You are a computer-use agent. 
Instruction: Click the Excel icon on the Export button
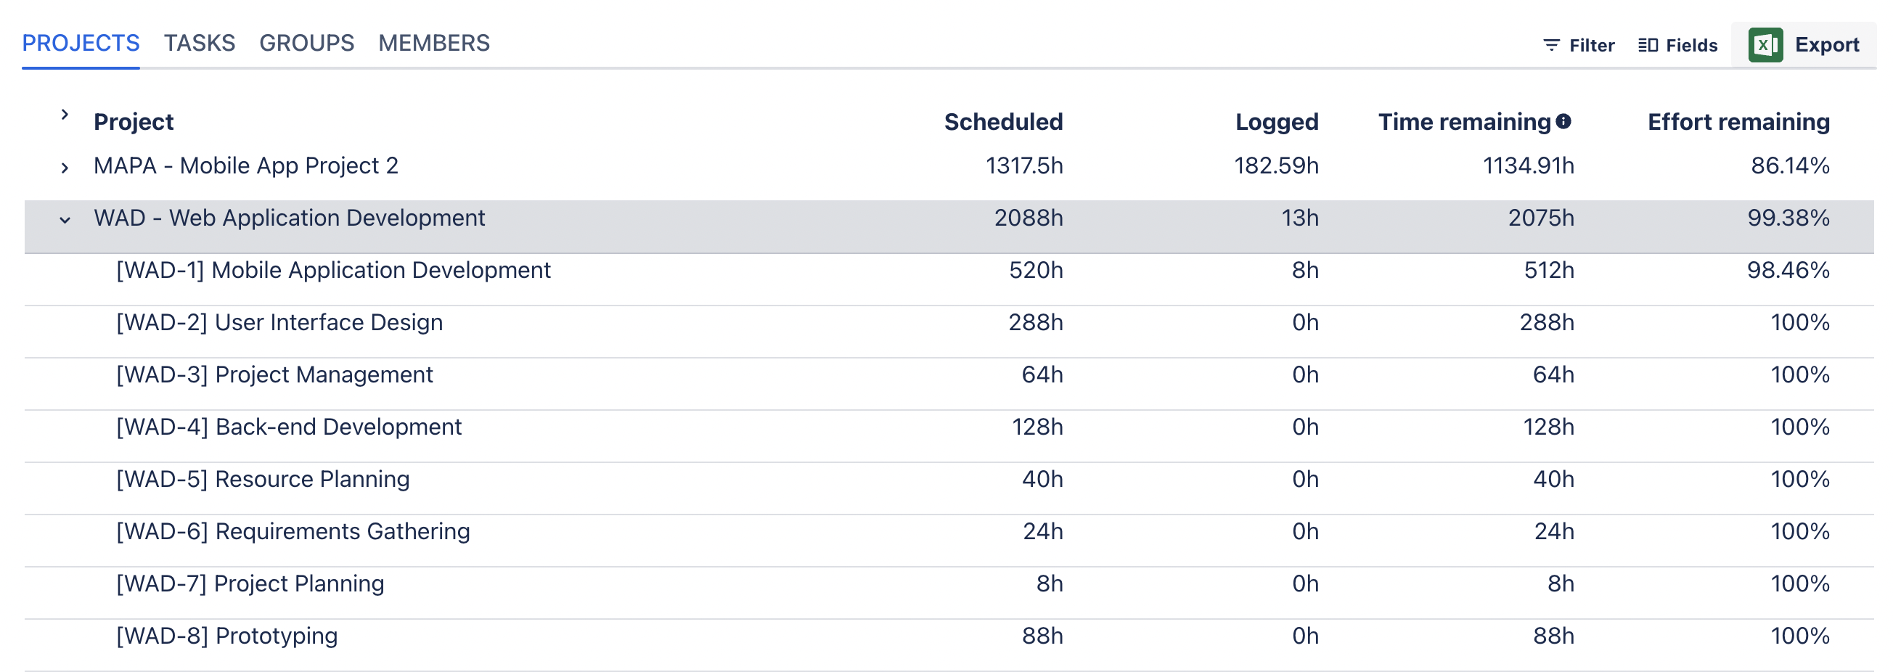click(x=1765, y=45)
